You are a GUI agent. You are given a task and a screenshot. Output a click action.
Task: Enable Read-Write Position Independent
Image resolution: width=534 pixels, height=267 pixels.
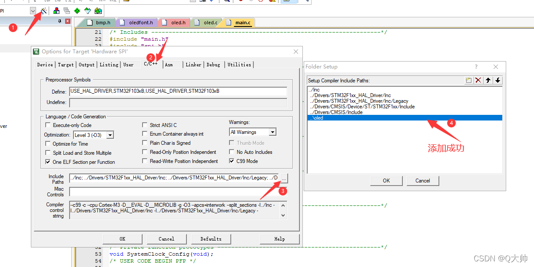[x=145, y=161]
